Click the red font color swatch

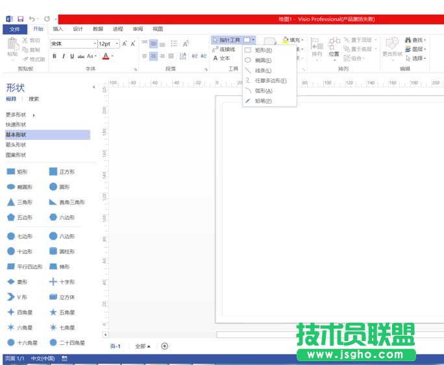[x=106, y=56]
